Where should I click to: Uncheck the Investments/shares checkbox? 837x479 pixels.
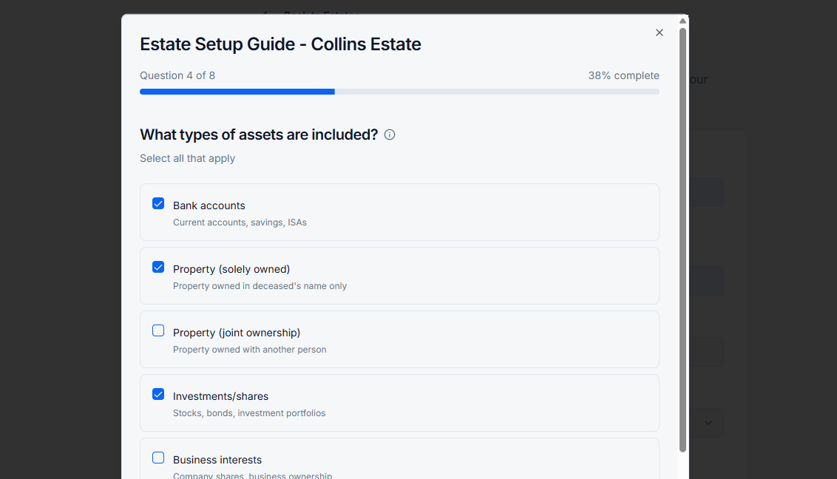(158, 394)
